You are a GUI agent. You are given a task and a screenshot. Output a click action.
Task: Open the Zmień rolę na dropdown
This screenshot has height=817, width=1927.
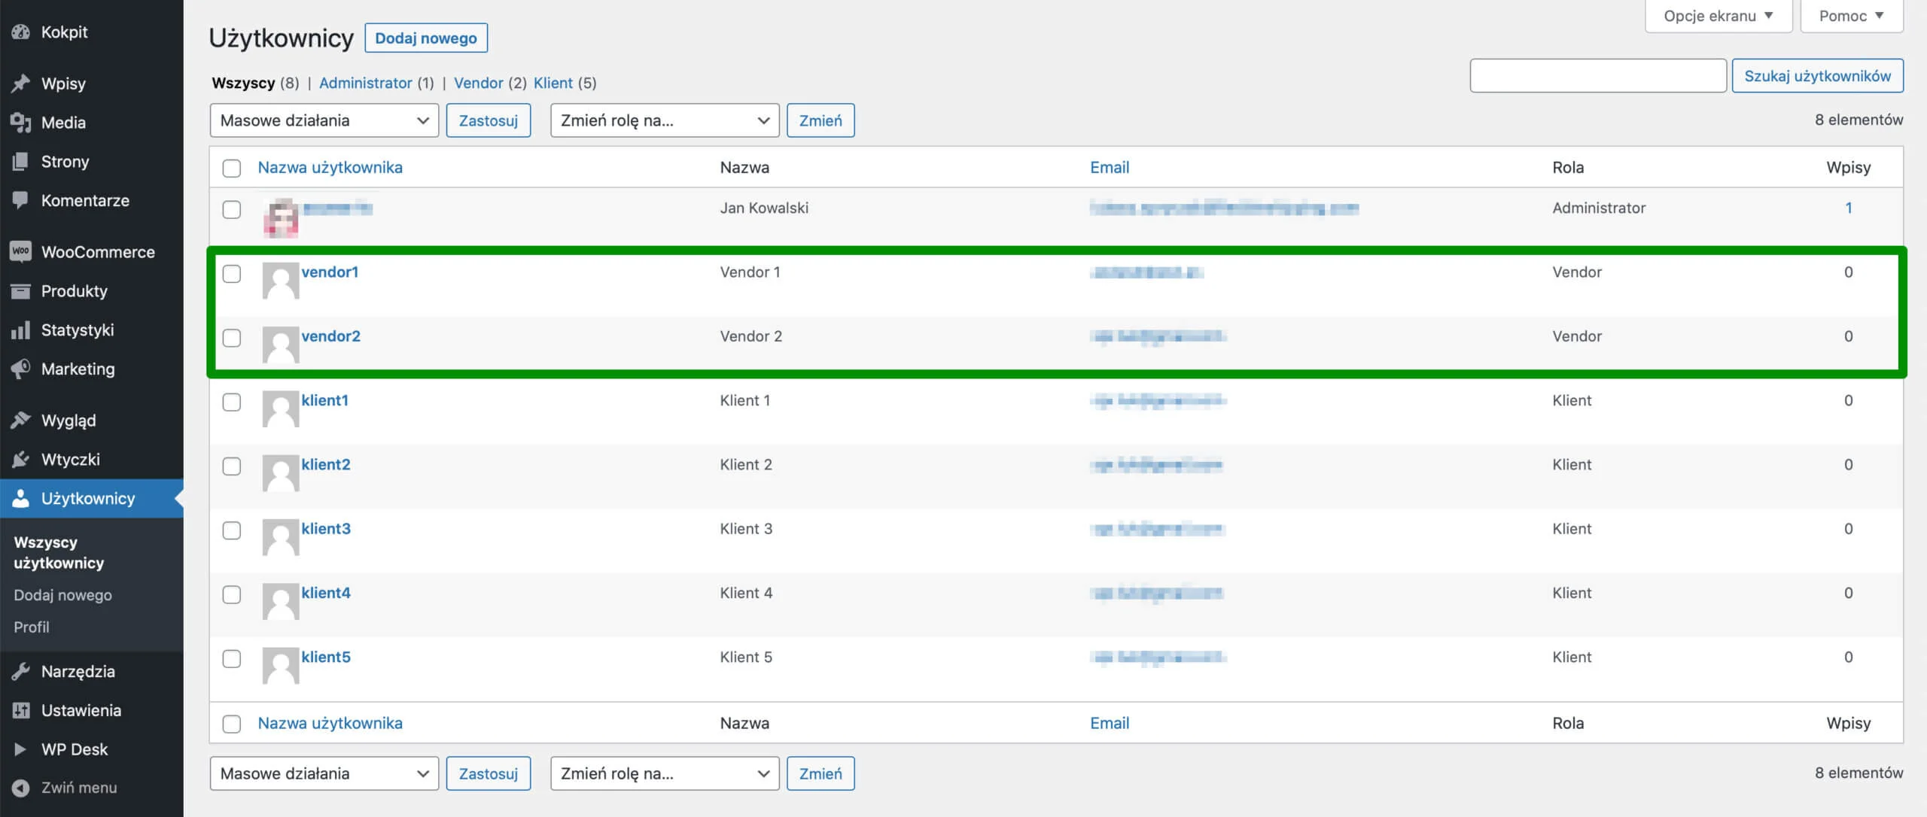[664, 120]
